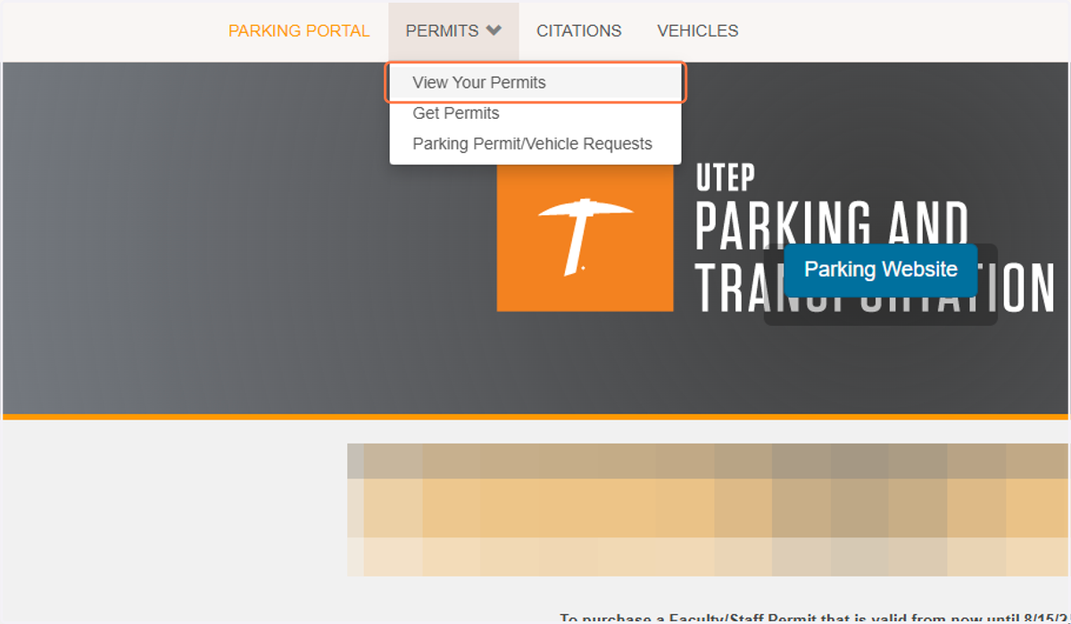Click the Parking Website button
Viewport: 1071px width, 624px height.
(x=881, y=270)
